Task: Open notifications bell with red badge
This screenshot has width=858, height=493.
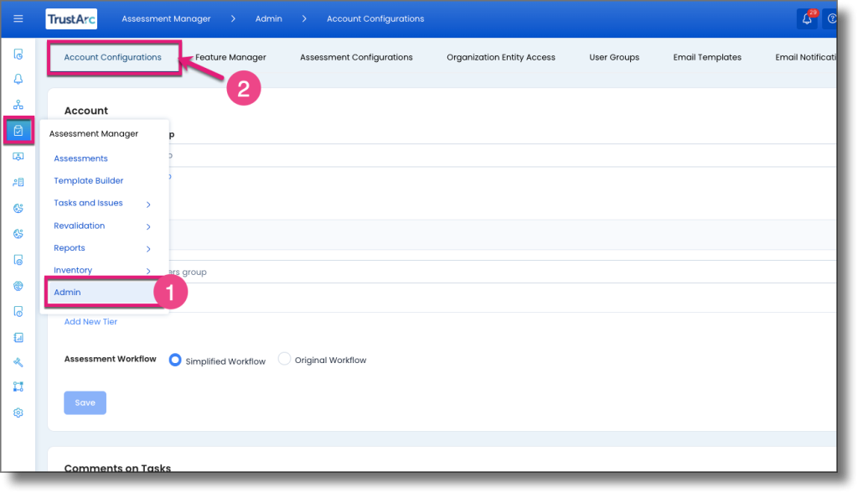Action: click(807, 18)
